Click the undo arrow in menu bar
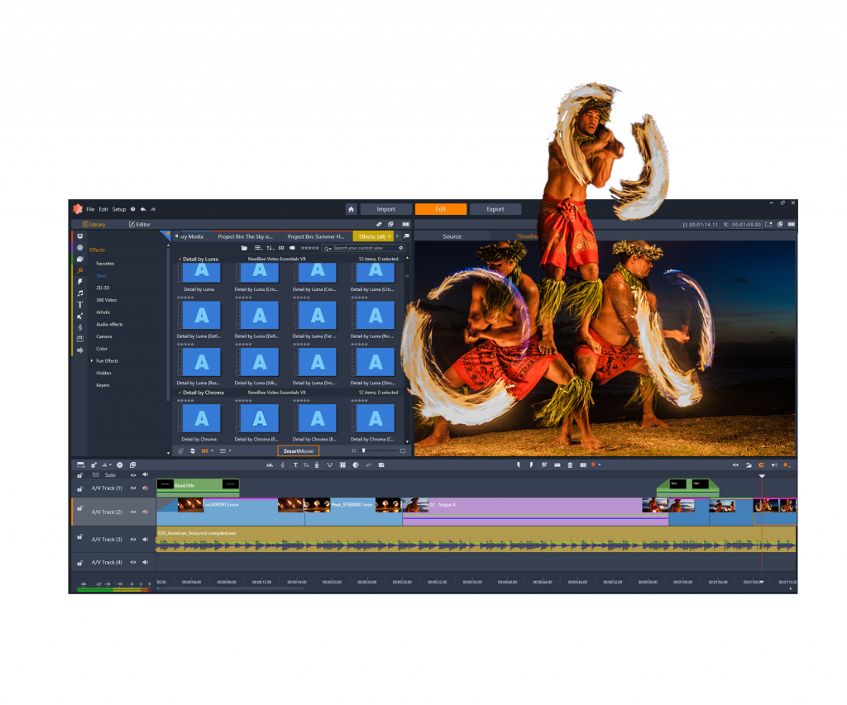Viewport: 847px width, 705px height. pyautogui.click(x=143, y=209)
